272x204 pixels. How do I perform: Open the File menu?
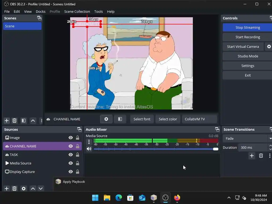(x=7, y=11)
